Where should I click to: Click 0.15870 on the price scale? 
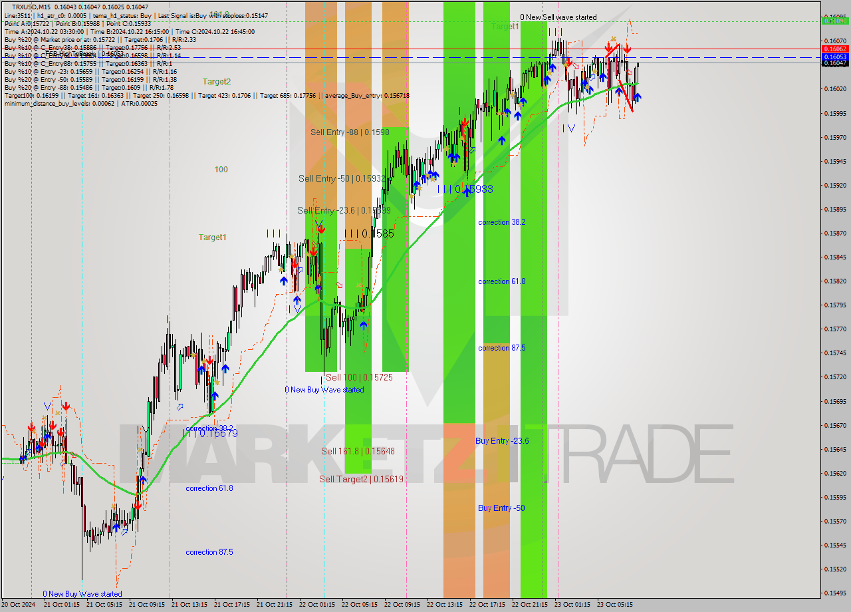pyautogui.click(x=834, y=233)
